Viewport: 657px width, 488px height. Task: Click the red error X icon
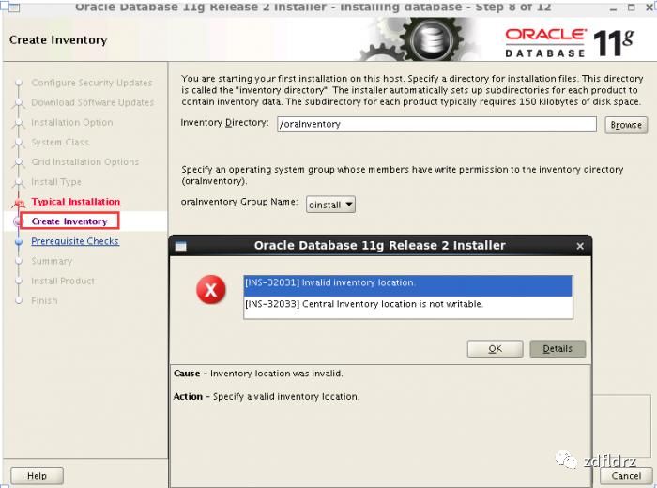pyautogui.click(x=211, y=289)
